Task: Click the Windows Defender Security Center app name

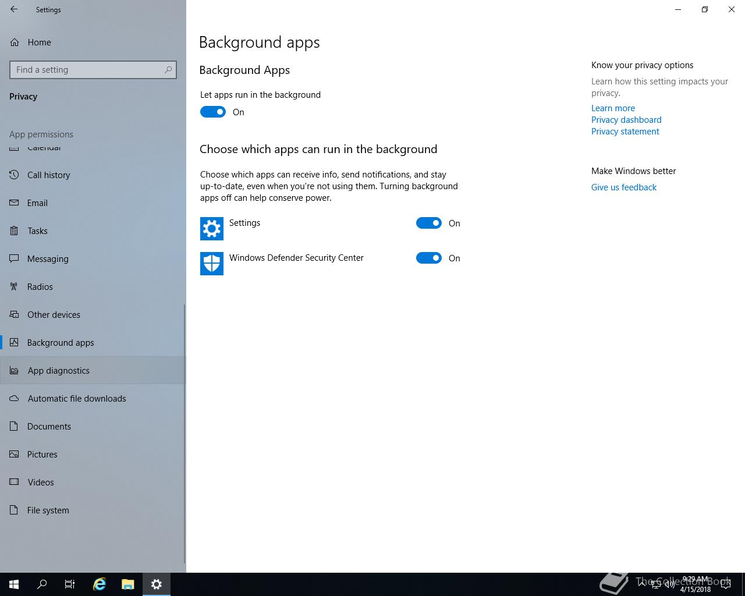Action: [296, 258]
